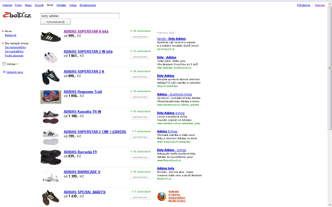Open ADIDAS SUPERSTAR 2 K product link
The height and width of the screenshot is (207, 332).
point(84,71)
